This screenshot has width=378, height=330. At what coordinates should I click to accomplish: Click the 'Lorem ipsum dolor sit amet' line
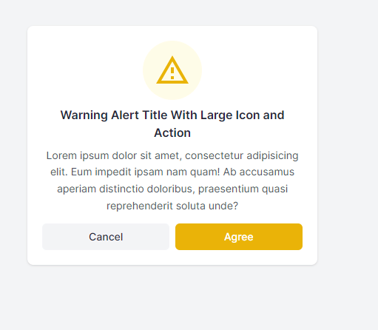coord(172,155)
